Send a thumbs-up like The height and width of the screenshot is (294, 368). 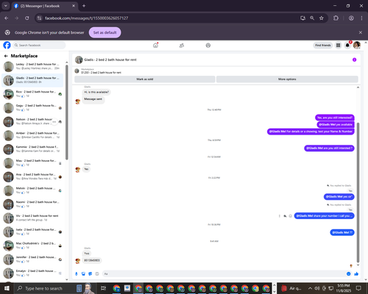356,273
